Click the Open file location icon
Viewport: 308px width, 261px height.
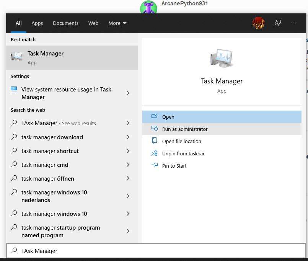point(155,141)
